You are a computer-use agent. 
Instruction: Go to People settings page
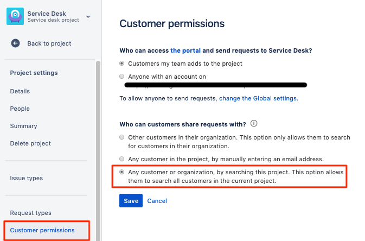coord(20,109)
